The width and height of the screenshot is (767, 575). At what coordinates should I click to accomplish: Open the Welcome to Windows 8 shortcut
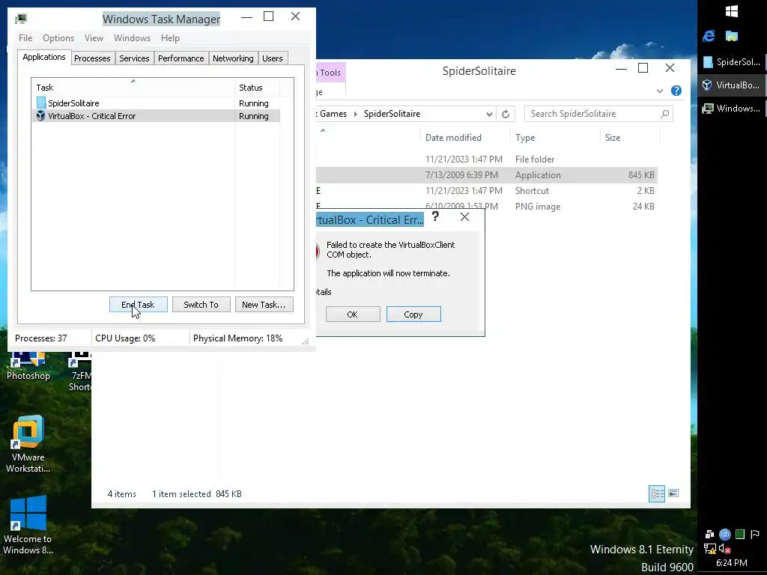pyautogui.click(x=28, y=525)
